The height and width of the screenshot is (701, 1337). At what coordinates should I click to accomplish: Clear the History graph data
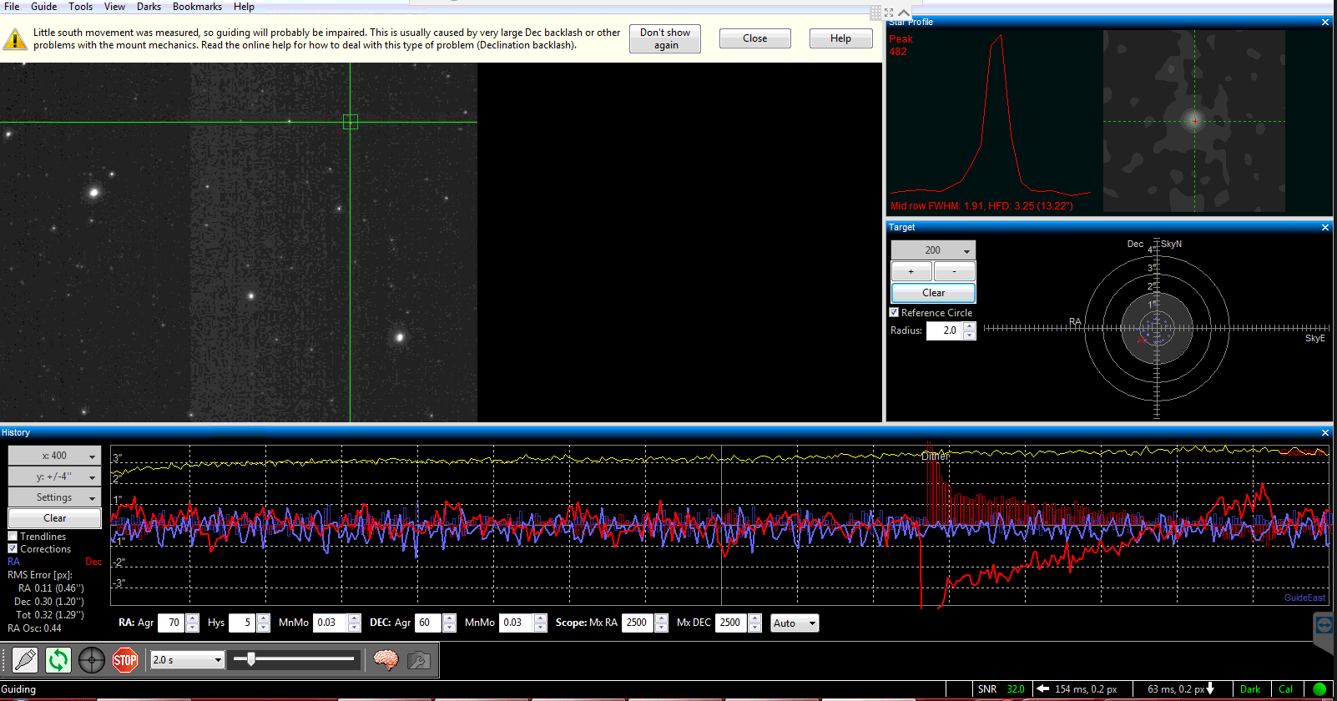point(54,518)
